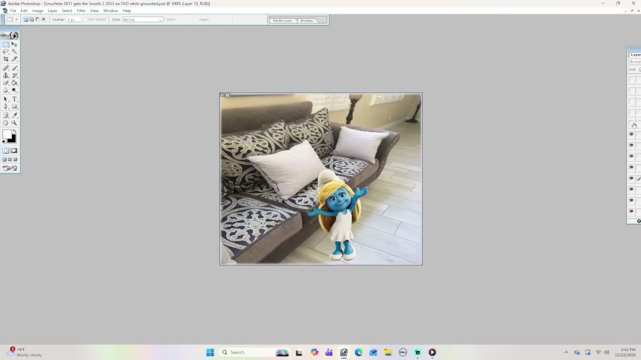Open the Edit menu
Image resolution: width=641 pixels, height=360 pixels.
pyautogui.click(x=24, y=10)
